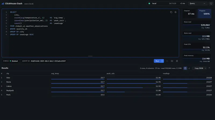Switch results to chart view
This screenshot has height=120, width=215.
pyautogui.click(x=189, y=68)
